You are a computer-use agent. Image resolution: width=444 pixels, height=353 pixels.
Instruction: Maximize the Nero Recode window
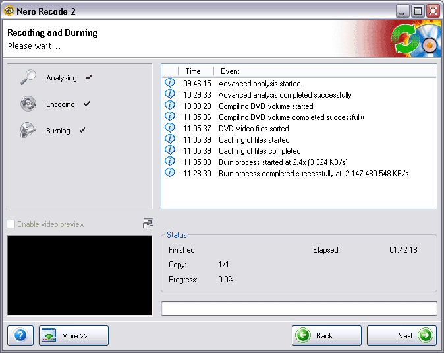click(418, 11)
